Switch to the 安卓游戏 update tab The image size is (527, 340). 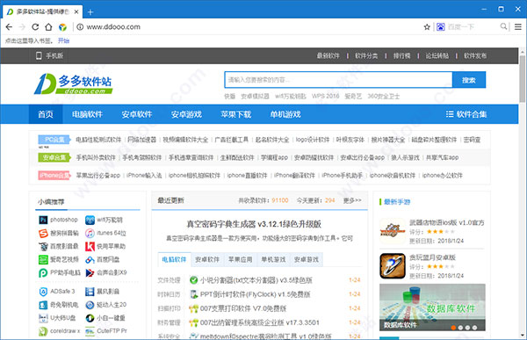pos(307,259)
